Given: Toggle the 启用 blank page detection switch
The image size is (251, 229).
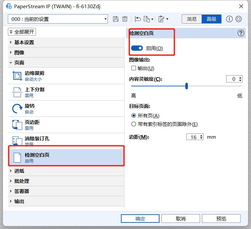Looking at the screenshot, I should (137, 48).
